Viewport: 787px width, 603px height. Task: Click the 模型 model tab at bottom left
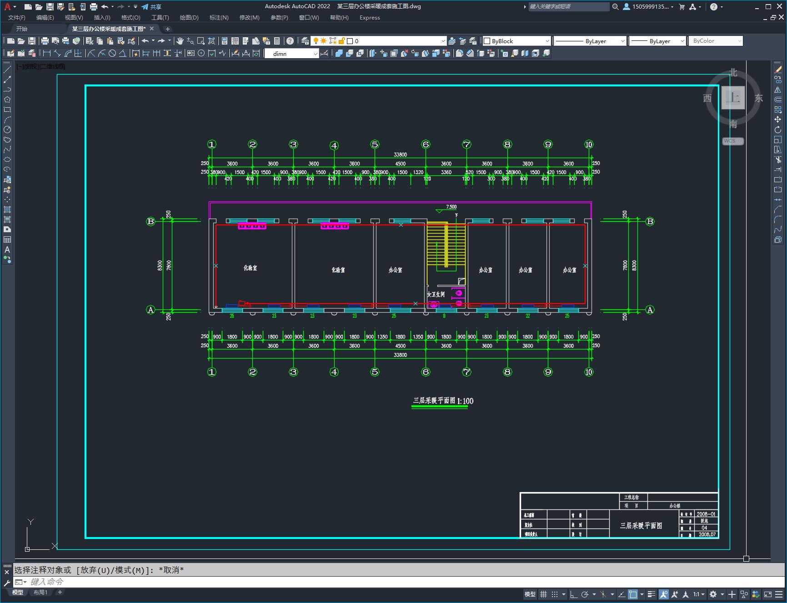18,592
